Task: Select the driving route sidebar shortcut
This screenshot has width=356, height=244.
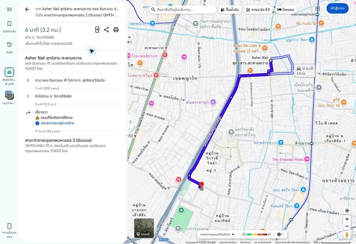Action: click(x=9, y=76)
